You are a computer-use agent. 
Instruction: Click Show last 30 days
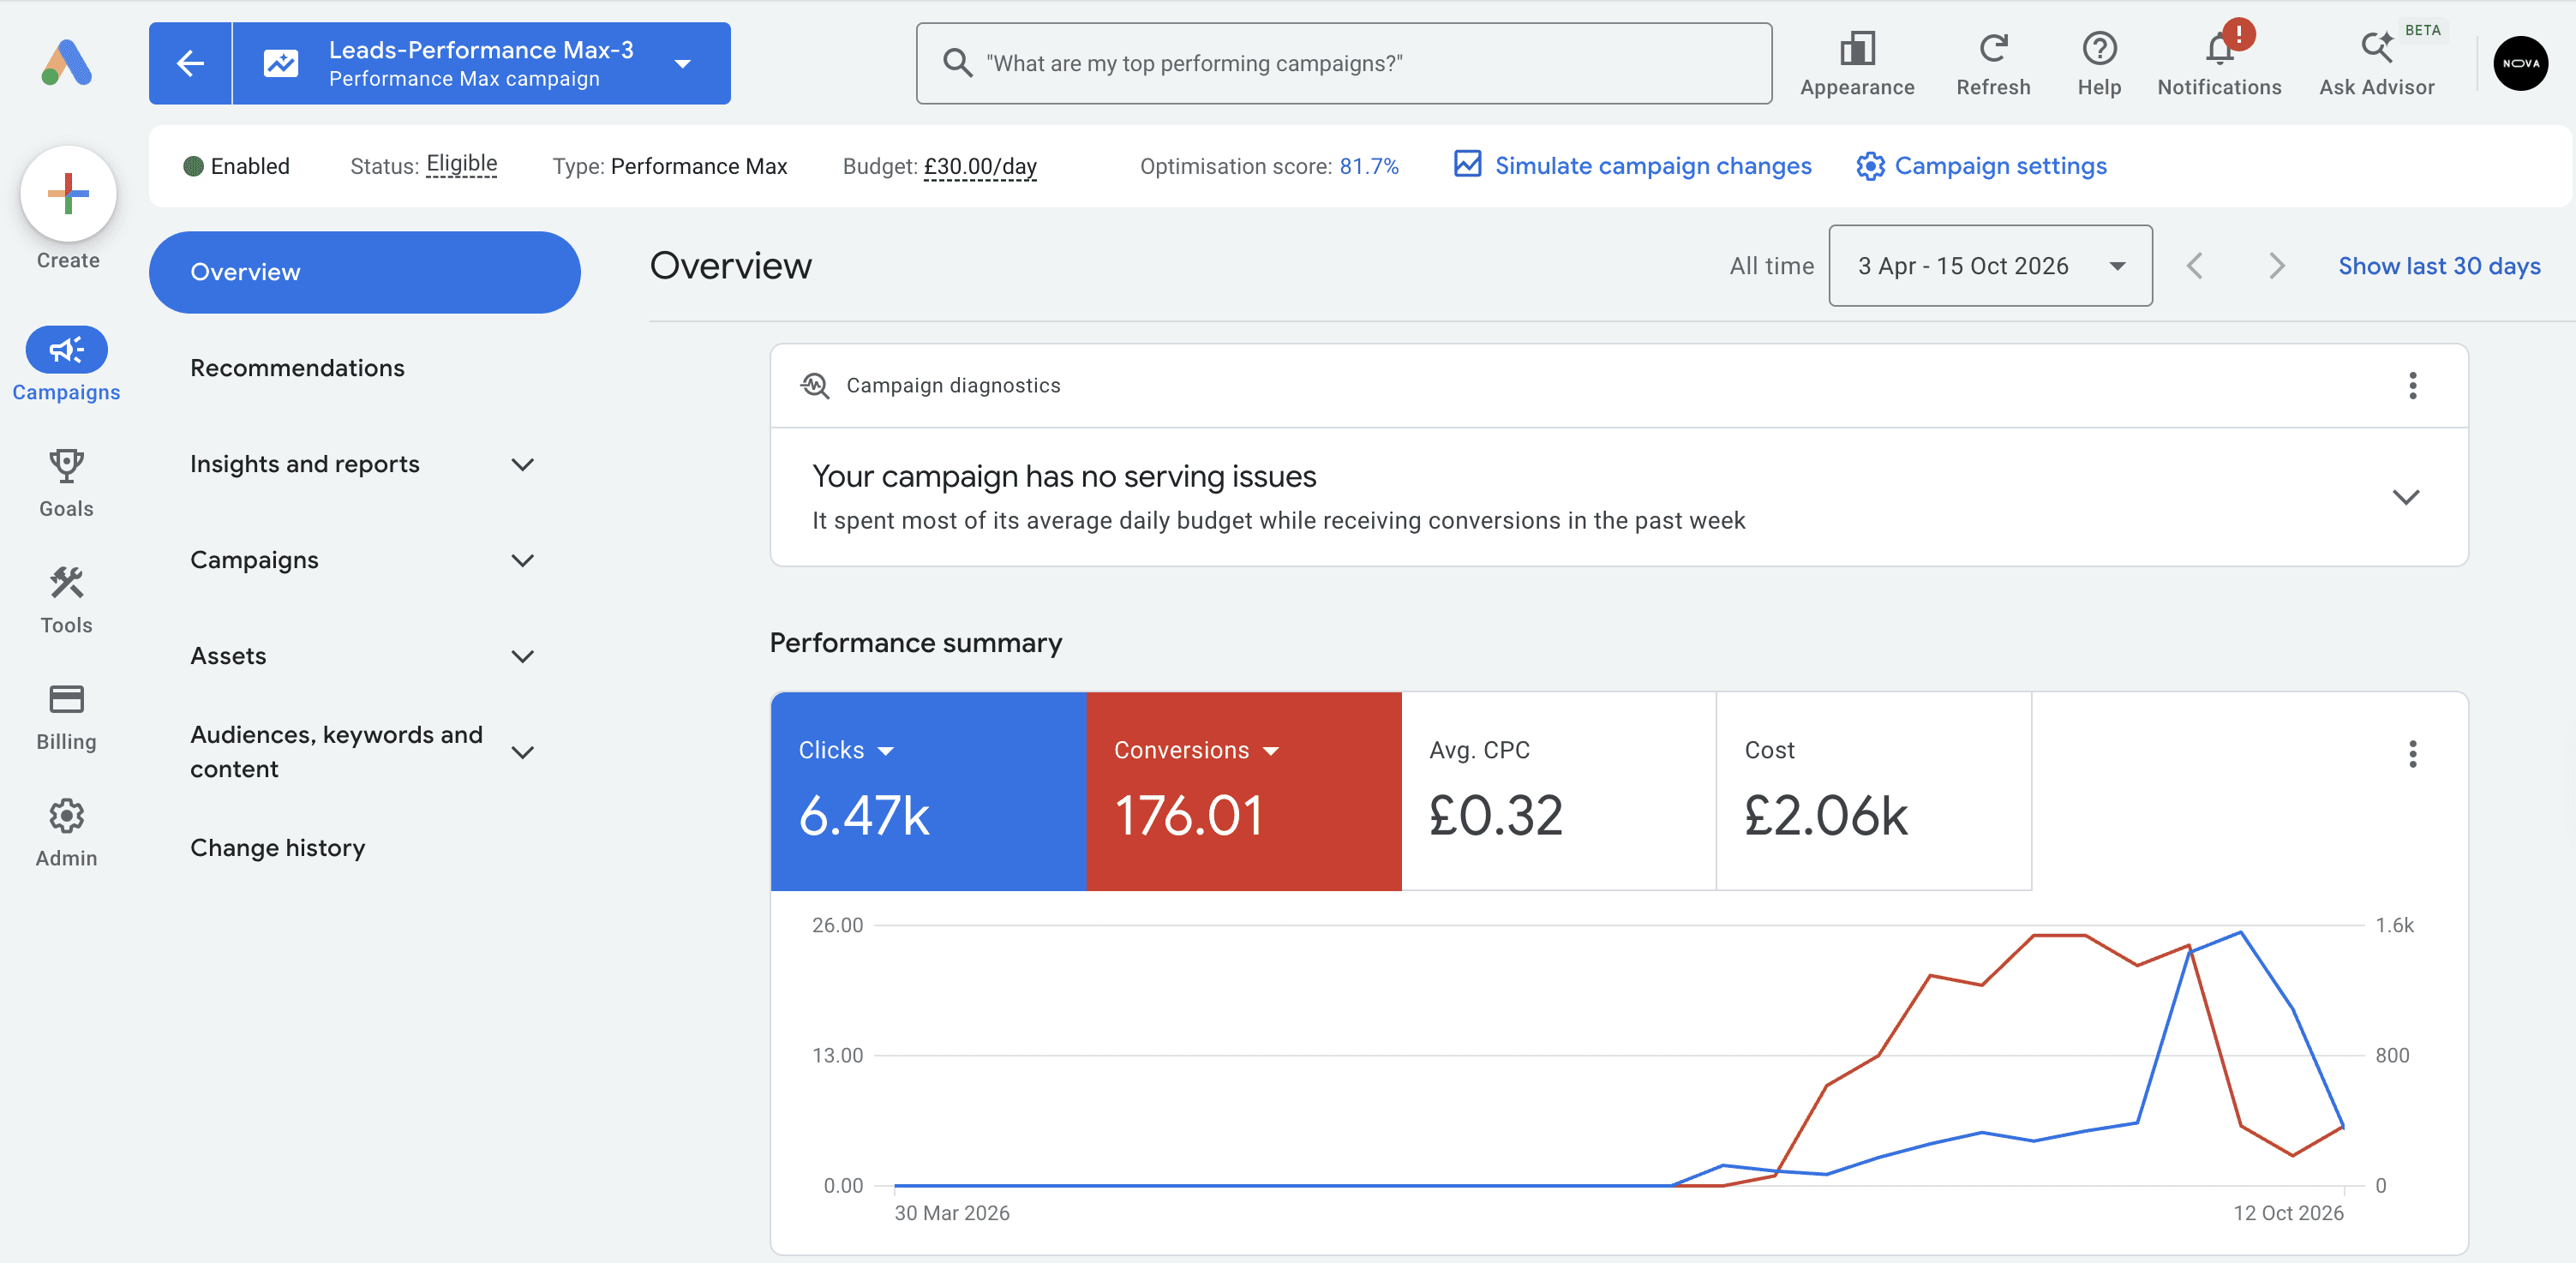click(x=2438, y=265)
